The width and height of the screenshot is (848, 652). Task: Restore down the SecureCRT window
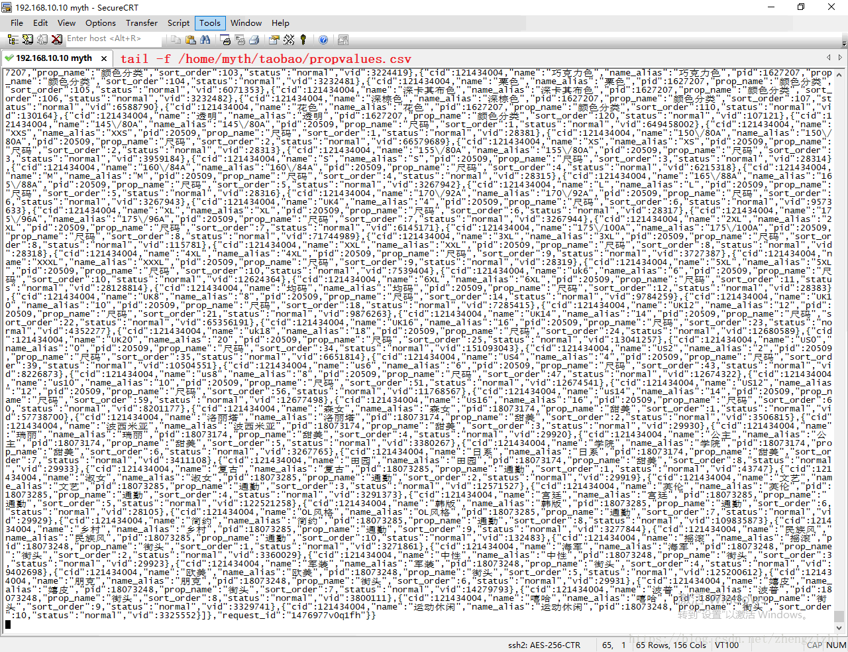[x=801, y=7]
